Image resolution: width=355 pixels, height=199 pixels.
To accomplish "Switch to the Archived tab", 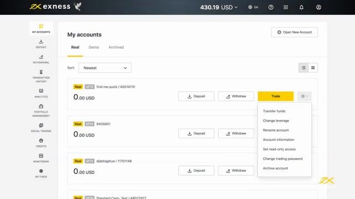I will pos(116,47).
